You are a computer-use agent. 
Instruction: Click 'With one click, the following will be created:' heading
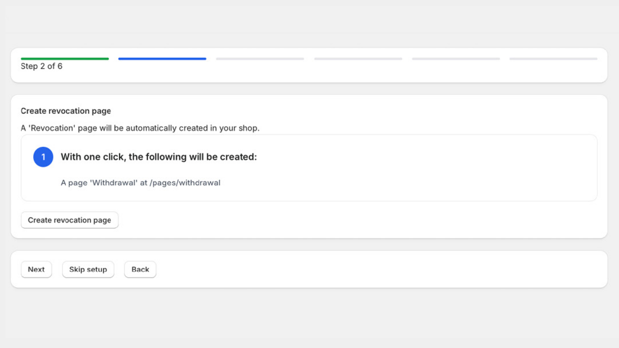click(159, 157)
